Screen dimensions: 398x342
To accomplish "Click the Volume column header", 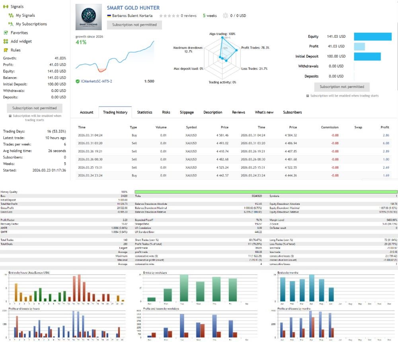I will coord(161,127).
